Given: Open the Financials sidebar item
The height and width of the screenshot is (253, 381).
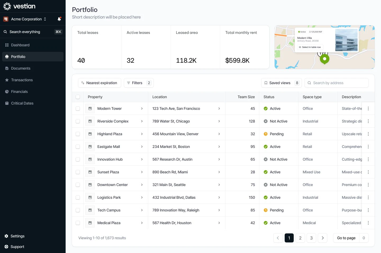Looking at the screenshot, I should click(33, 92).
